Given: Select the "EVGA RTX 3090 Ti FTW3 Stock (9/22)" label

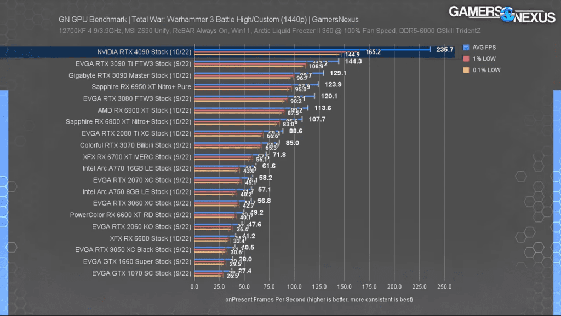Looking at the screenshot, I should point(134,64).
